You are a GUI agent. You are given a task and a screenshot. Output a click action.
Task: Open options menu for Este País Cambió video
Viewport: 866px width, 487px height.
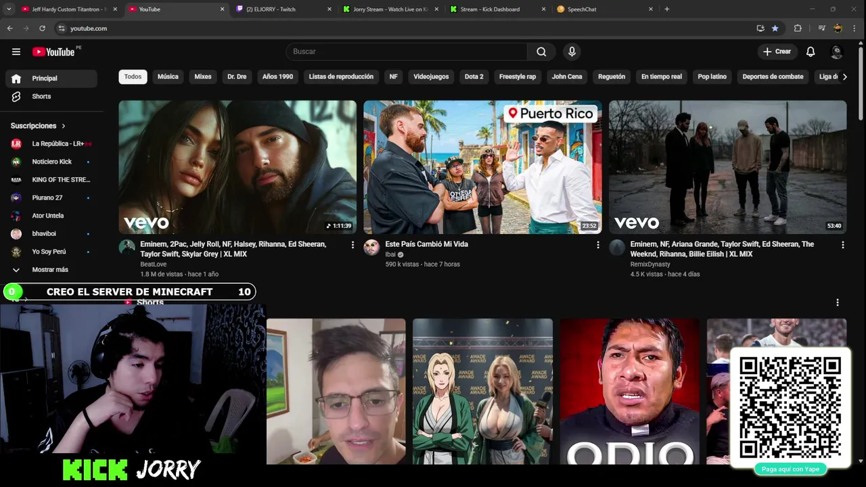click(597, 245)
